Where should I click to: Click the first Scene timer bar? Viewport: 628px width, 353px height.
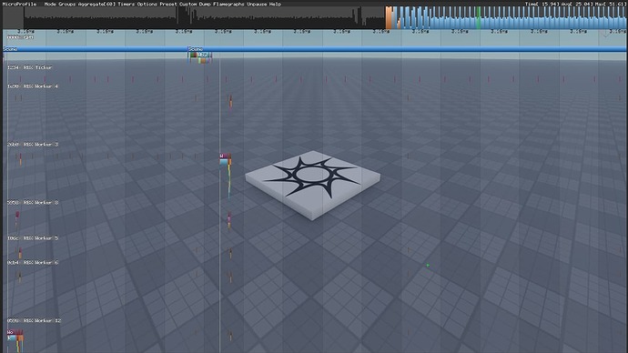(x=96, y=49)
